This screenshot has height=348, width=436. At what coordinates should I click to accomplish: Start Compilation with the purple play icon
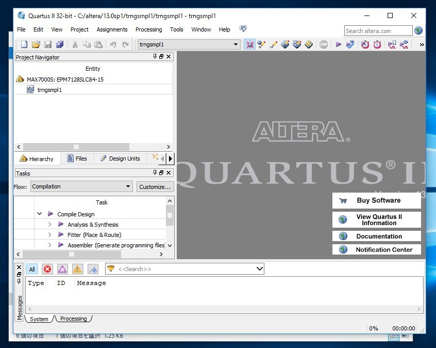pos(338,44)
